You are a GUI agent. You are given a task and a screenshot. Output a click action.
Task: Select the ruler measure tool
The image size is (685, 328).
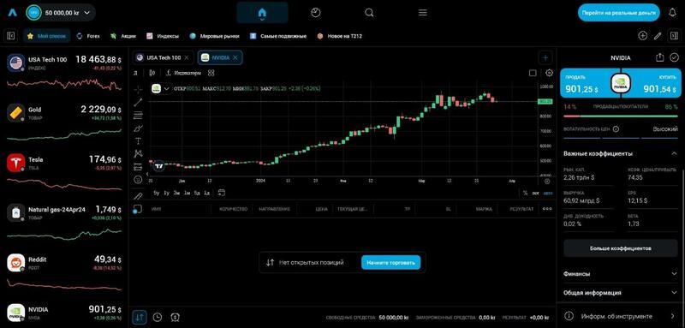[x=138, y=196]
